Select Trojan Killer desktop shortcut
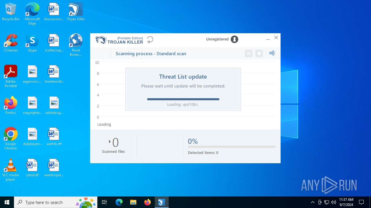Image resolution: width=371 pixels, height=208 pixels. pyautogui.click(x=76, y=12)
